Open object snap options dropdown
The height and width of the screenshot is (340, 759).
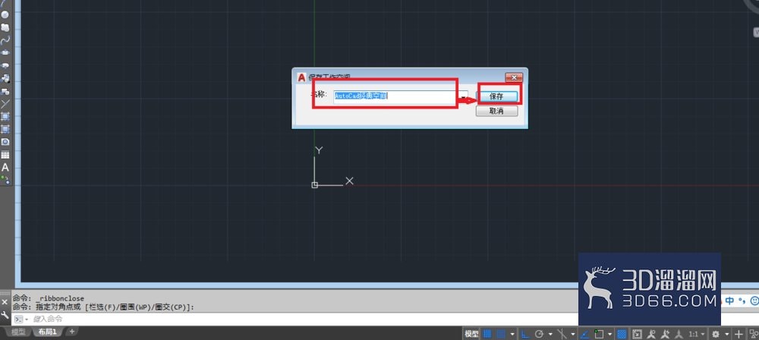pyautogui.click(x=610, y=334)
